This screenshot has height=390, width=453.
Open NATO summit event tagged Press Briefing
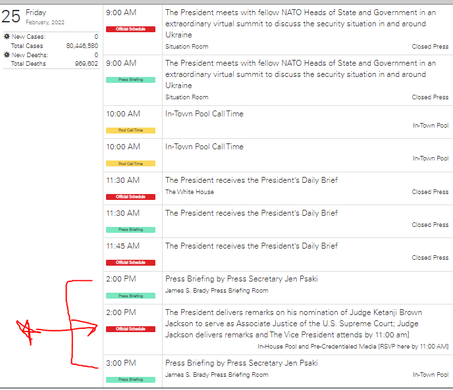coord(300,74)
